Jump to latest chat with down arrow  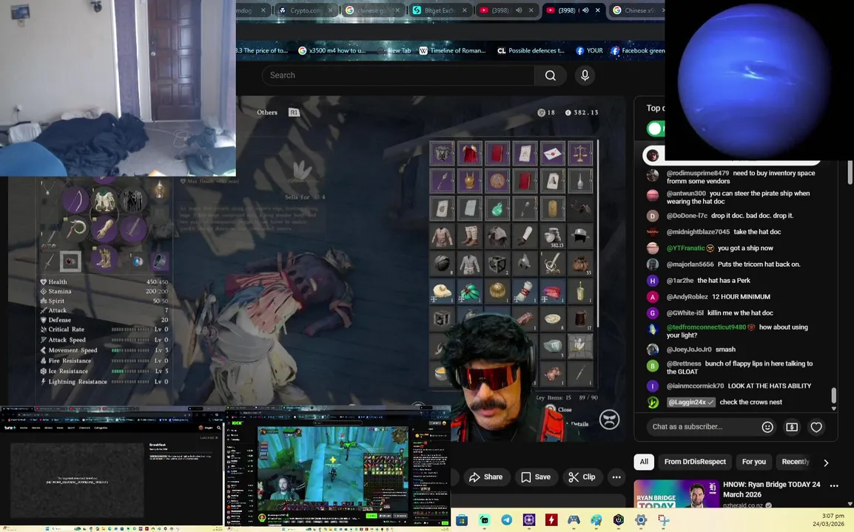[833, 409]
